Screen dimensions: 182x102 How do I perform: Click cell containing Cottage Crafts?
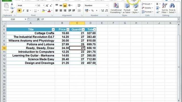click(31, 33)
